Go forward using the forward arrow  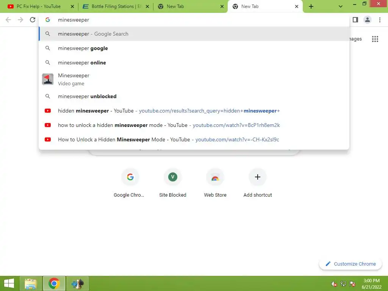20,20
